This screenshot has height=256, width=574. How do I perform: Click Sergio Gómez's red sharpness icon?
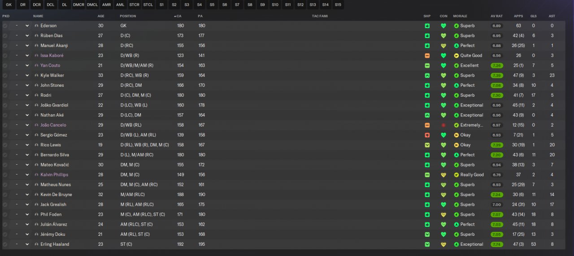[427, 135]
